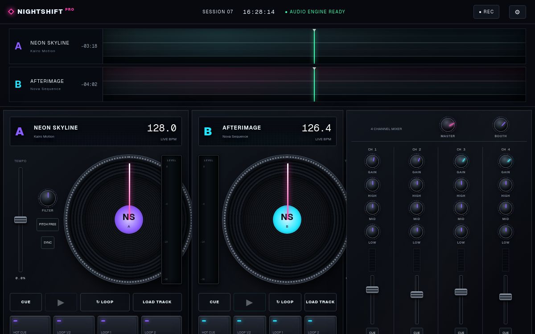The height and width of the screenshot is (334, 535).
Task: Click the CH 1 HIGH EQ knob
Action: click(372, 185)
